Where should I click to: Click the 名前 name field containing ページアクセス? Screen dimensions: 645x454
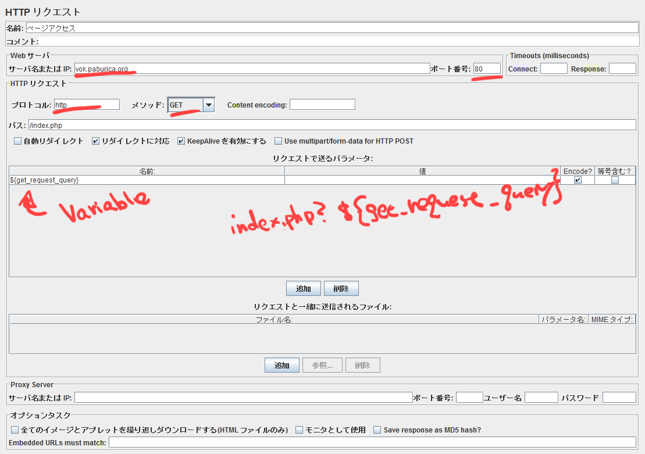pyautogui.click(x=332, y=28)
